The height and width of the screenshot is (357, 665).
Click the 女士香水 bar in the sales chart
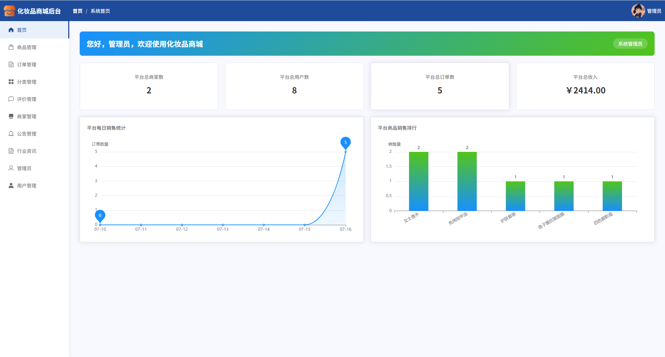tap(418, 181)
